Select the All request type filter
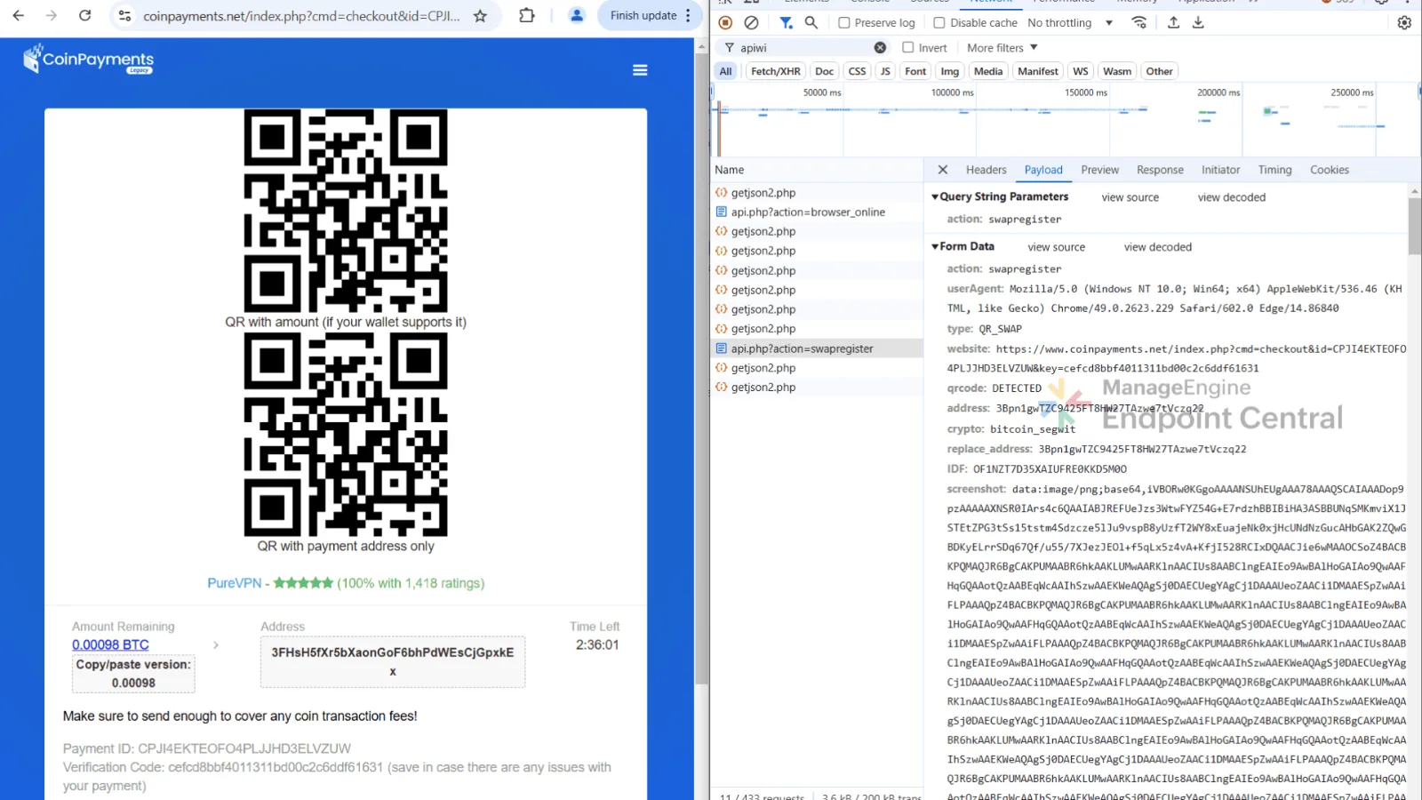Viewport: 1422px width, 800px height. pyautogui.click(x=726, y=71)
